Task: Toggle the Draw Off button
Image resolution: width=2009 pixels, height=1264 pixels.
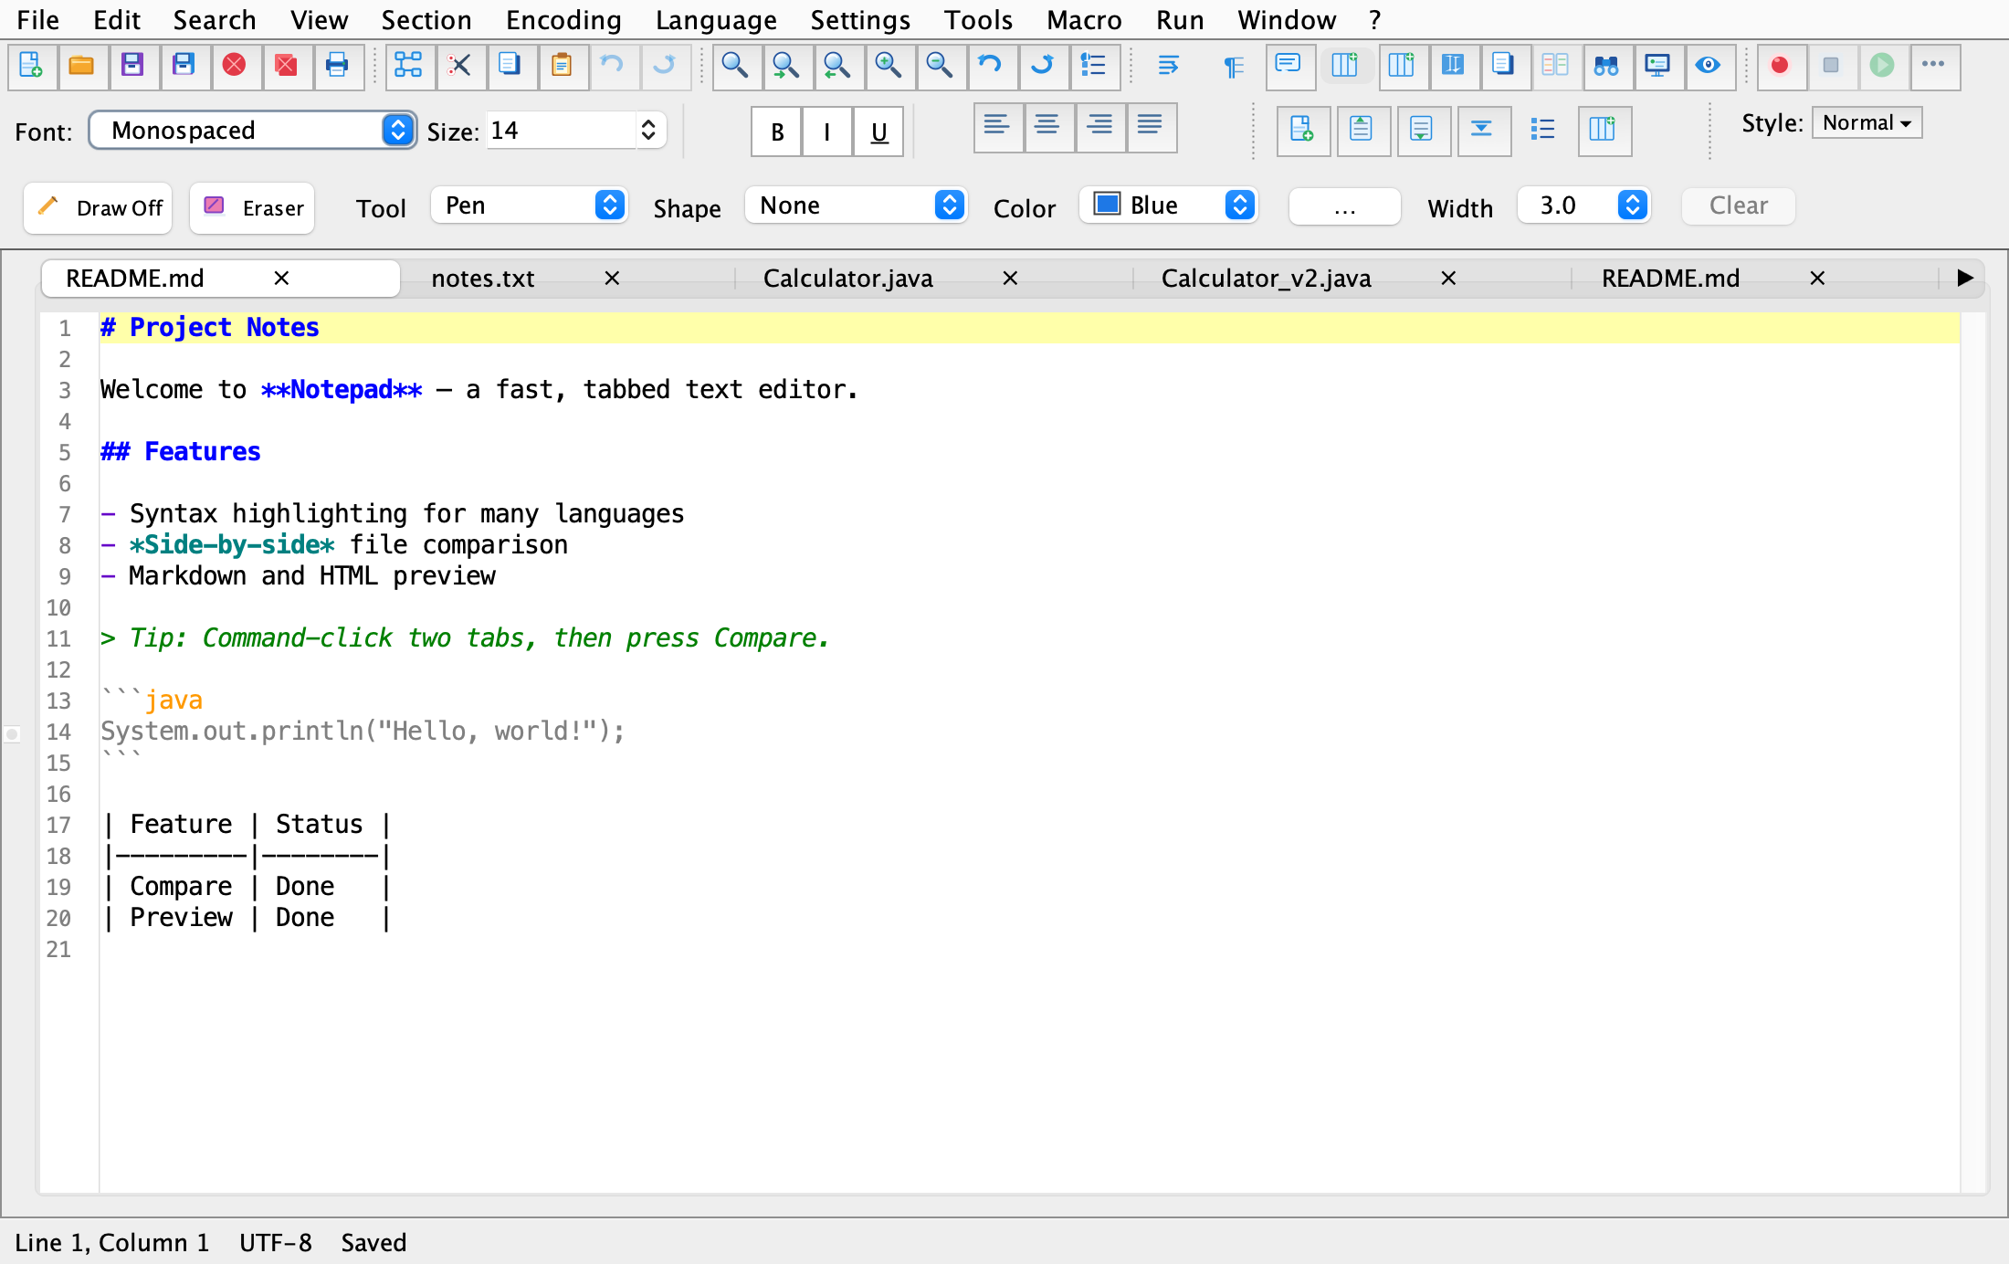Action: [x=99, y=208]
